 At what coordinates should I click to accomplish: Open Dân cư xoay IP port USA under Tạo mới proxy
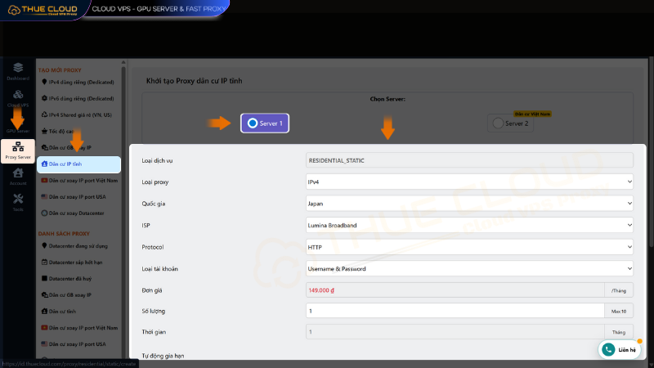74,197
